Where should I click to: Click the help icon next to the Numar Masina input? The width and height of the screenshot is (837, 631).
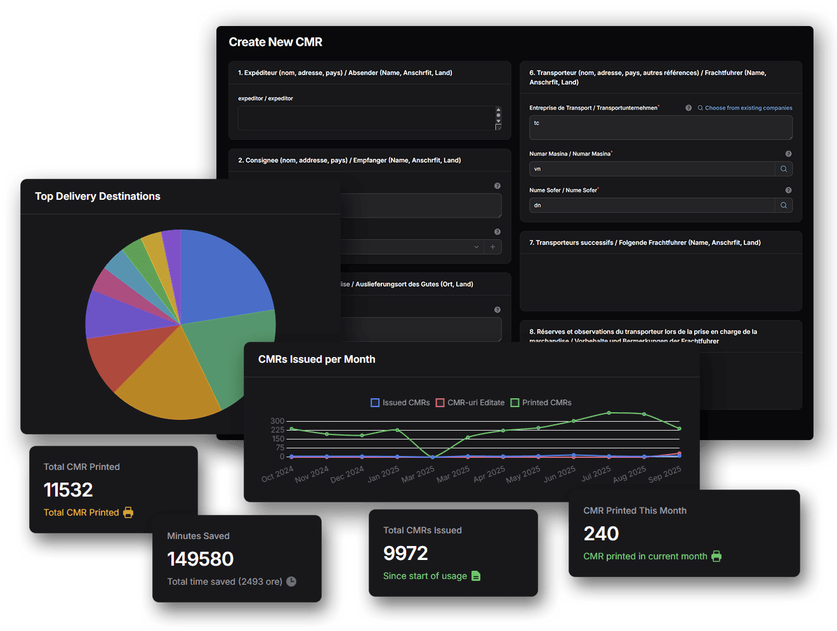[x=788, y=153]
